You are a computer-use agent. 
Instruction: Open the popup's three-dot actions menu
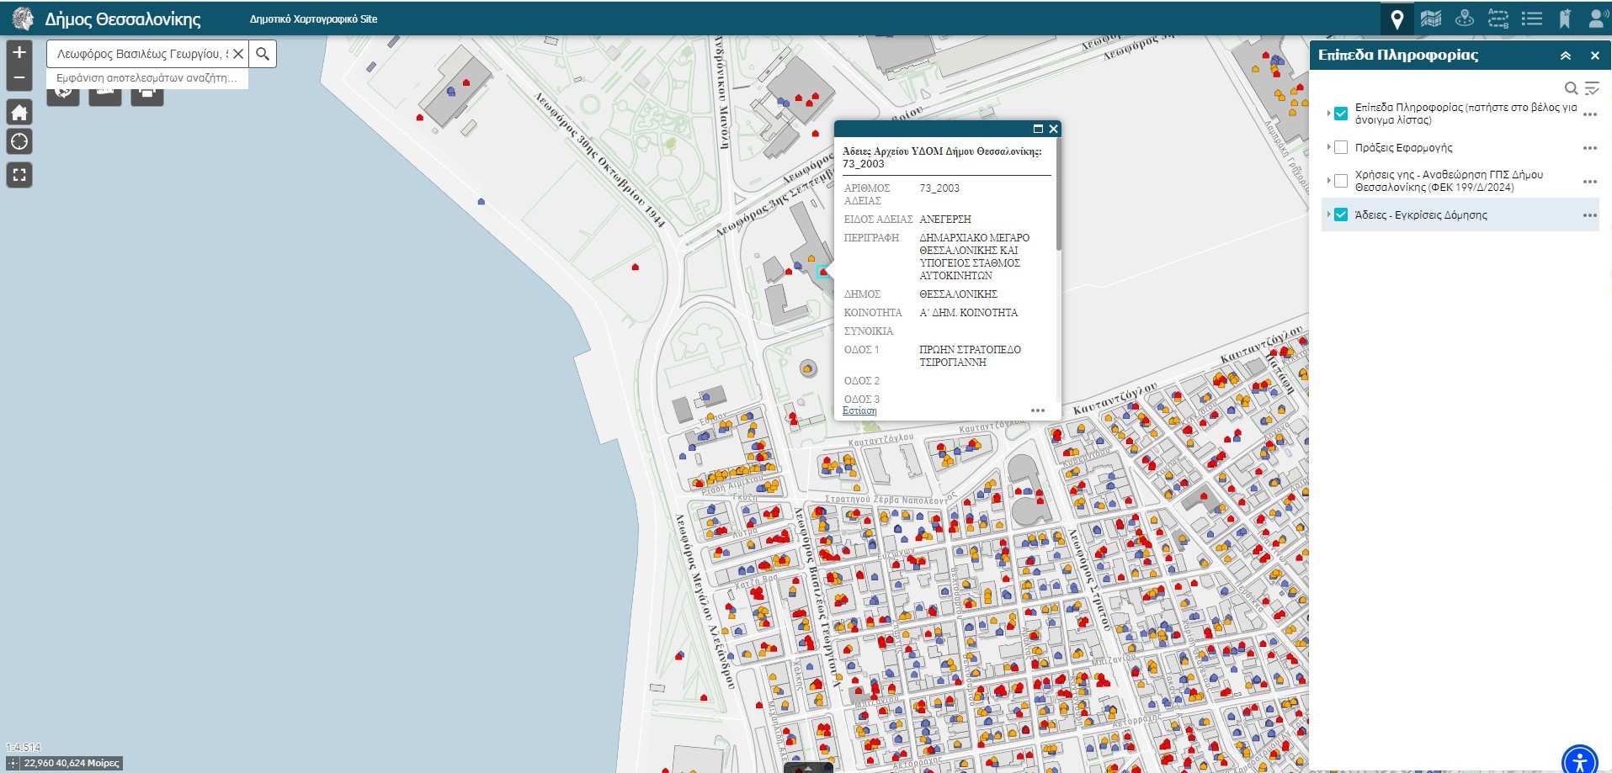1037,410
